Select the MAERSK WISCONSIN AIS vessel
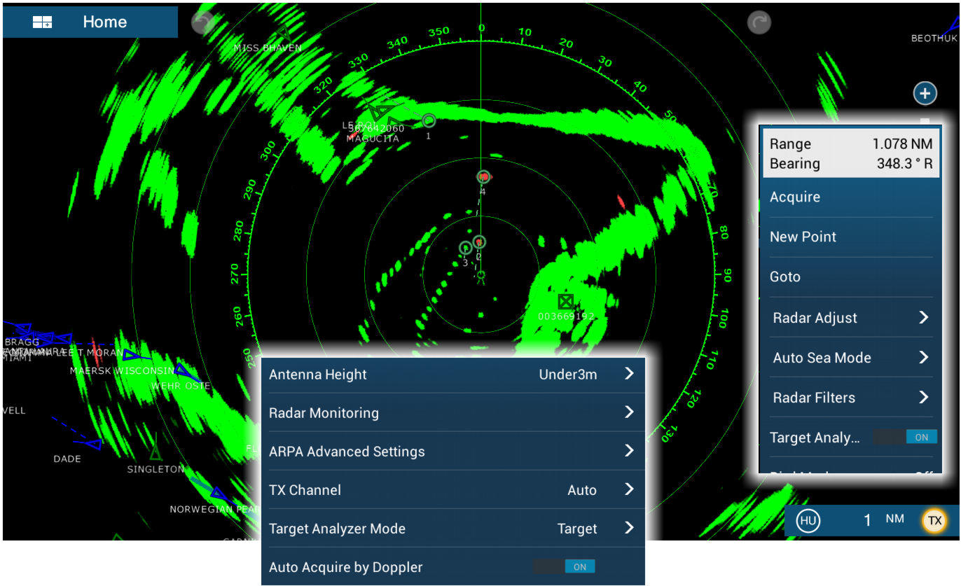 (132, 355)
